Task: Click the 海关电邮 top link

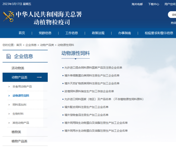Action: point(137,4)
